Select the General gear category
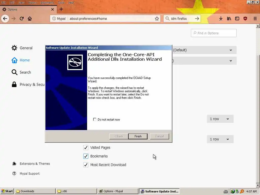 pos(22,48)
